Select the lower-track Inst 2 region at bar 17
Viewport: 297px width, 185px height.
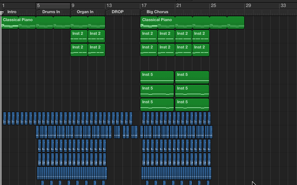[x=149, y=50]
